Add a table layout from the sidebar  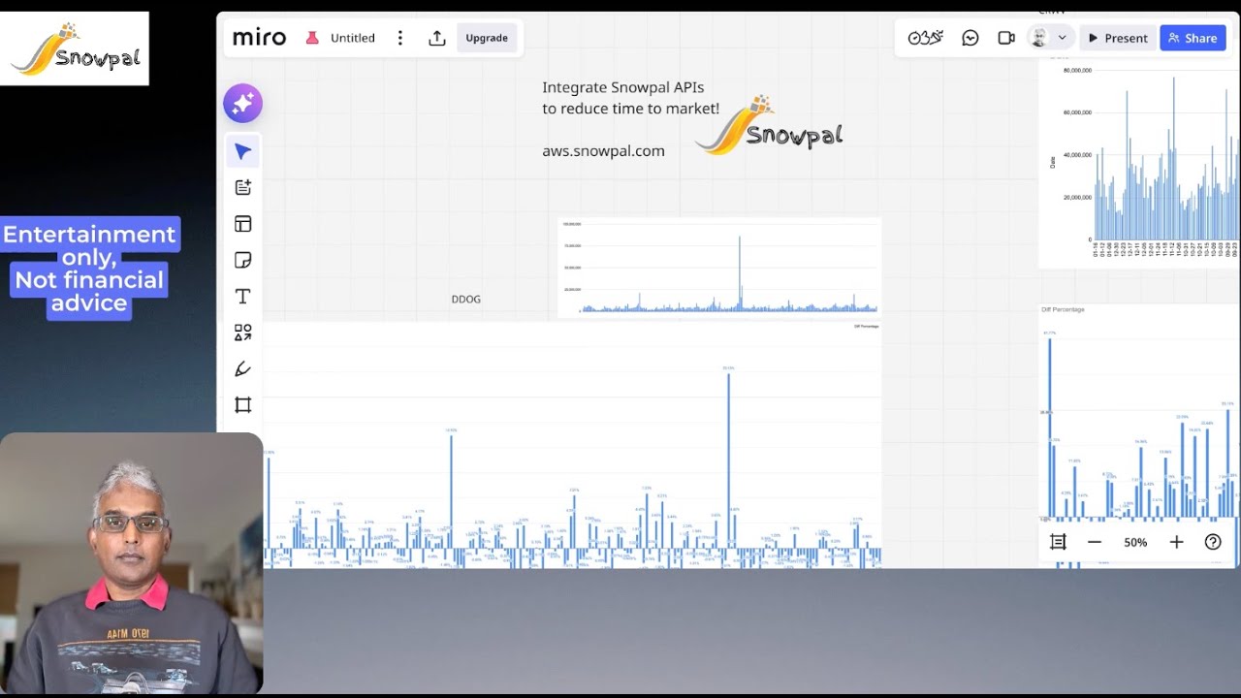242,224
